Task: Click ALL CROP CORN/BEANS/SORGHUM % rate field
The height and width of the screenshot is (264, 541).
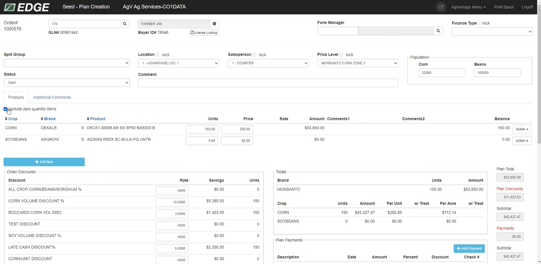Action: tap(172, 190)
